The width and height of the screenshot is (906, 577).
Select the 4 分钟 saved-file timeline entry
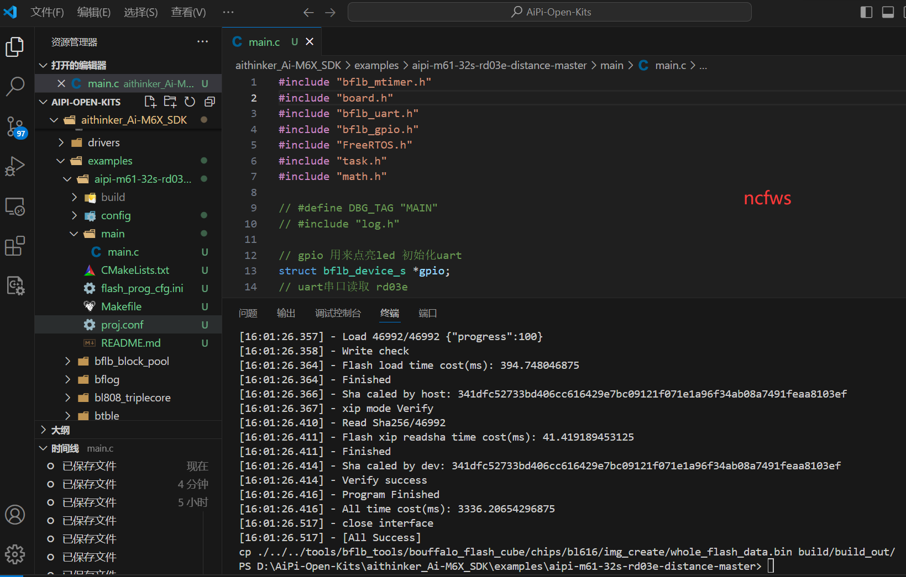click(128, 484)
